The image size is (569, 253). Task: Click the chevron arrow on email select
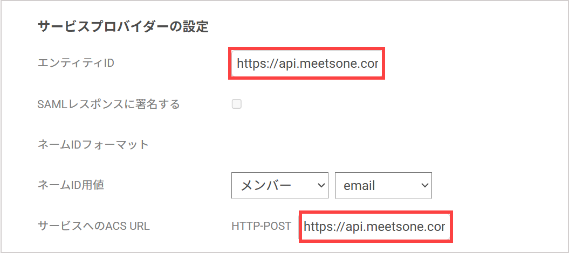[x=424, y=185]
